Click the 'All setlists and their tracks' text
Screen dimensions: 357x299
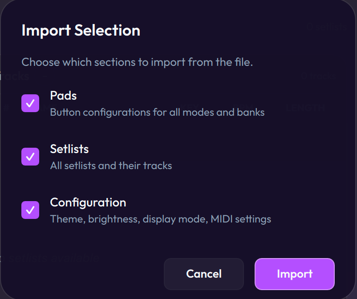[x=111, y=166]
